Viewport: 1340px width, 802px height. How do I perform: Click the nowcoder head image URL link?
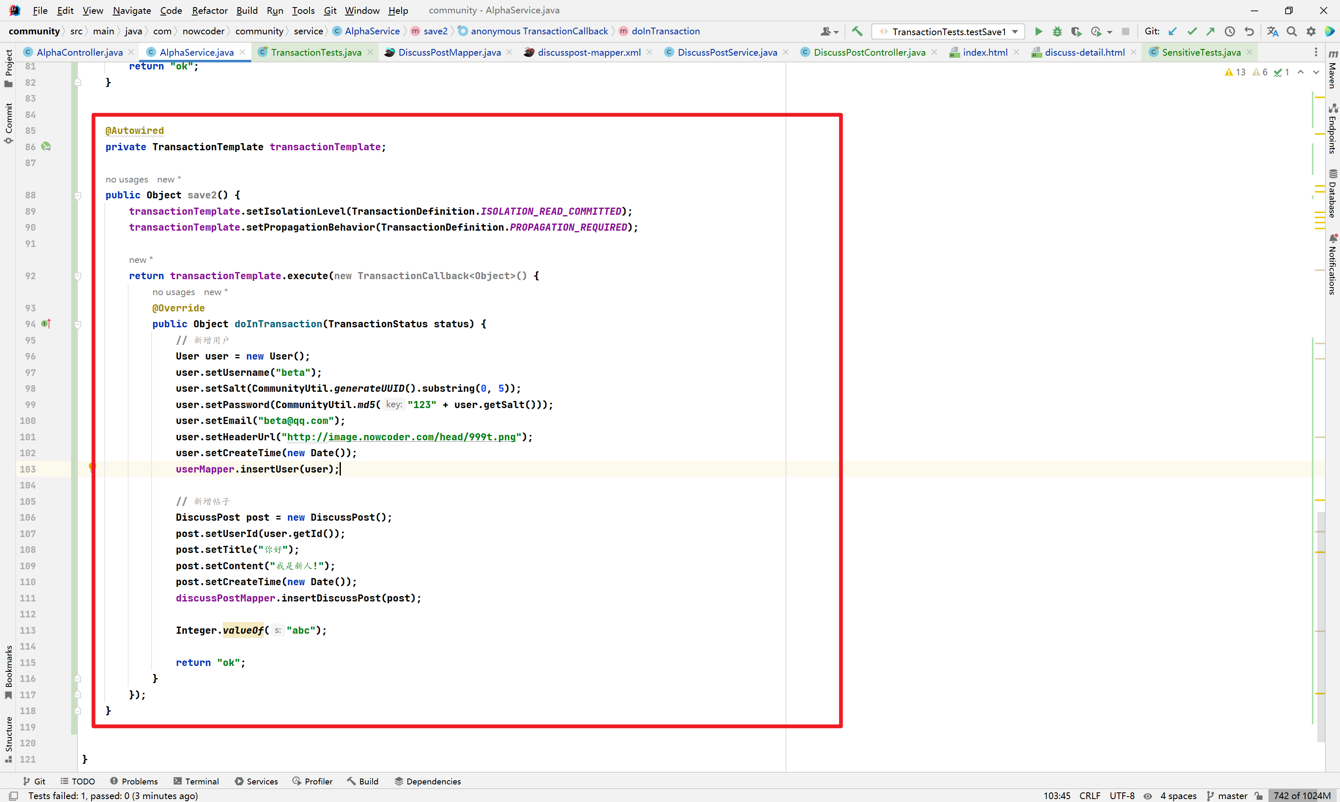tap(401, 437)
